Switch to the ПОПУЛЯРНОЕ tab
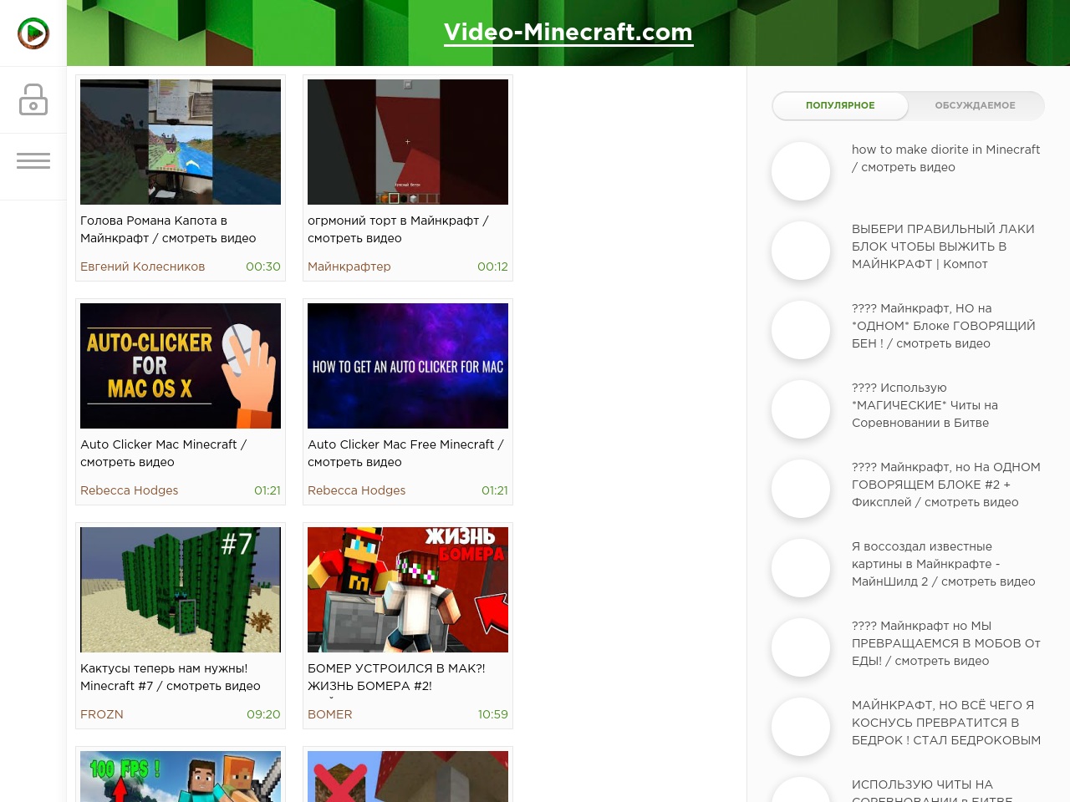Screen dimensions: 1070x802 (840, 105)
